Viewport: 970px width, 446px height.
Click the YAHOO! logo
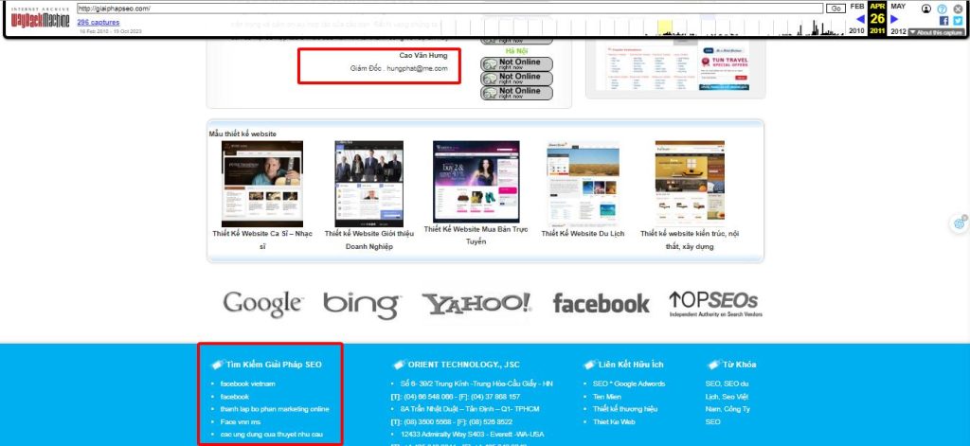pos(476,304)
